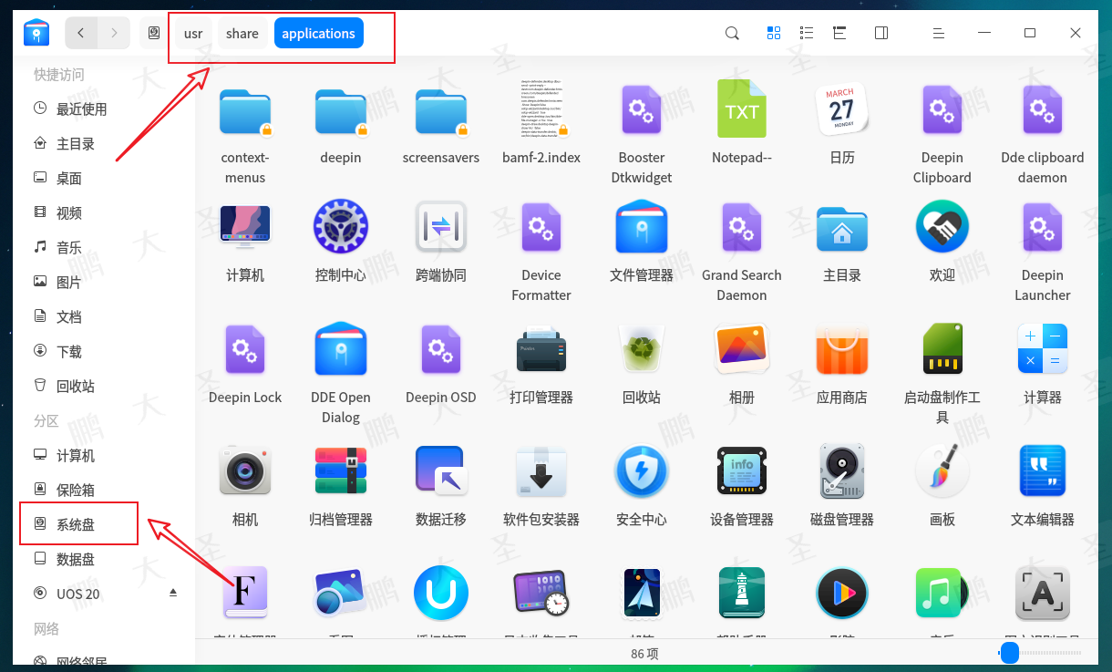Click the file manager app logo

point(36,33)
